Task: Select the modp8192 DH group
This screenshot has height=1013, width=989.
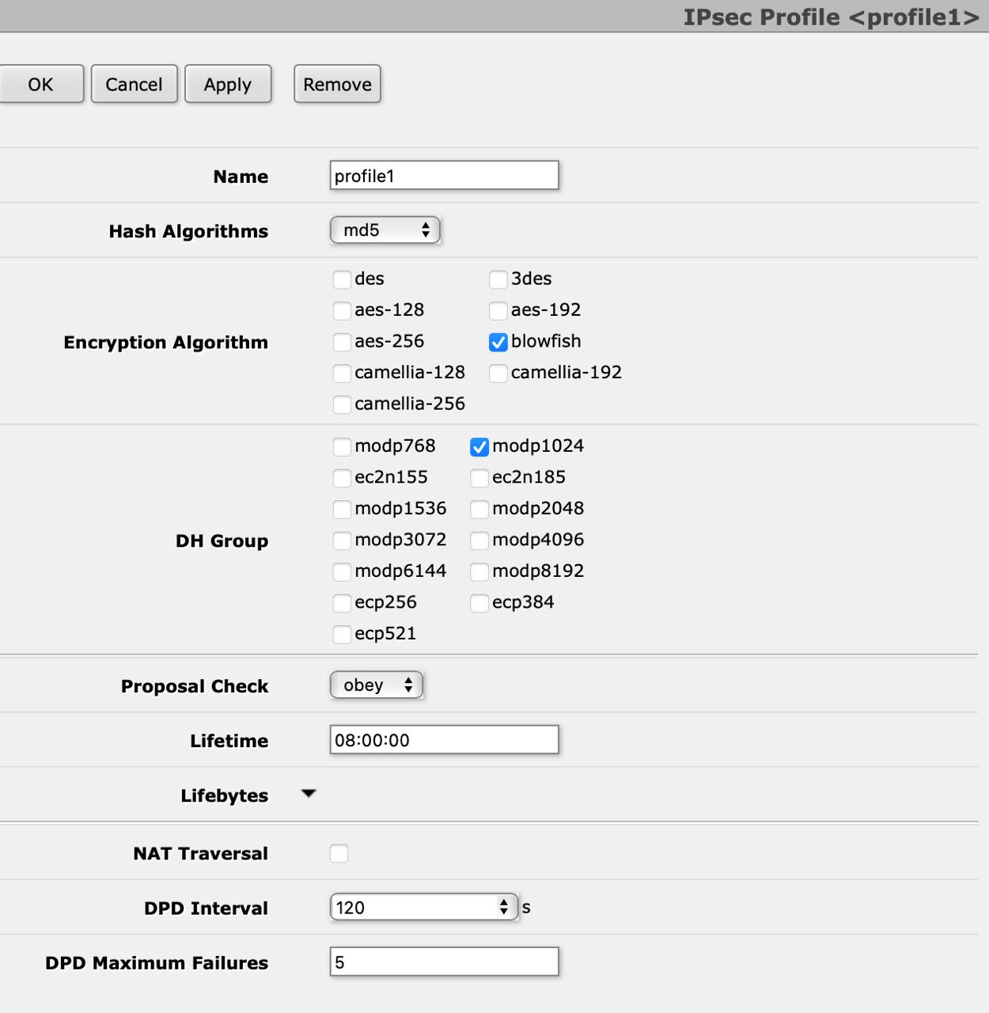Action: tap(479, 571)
